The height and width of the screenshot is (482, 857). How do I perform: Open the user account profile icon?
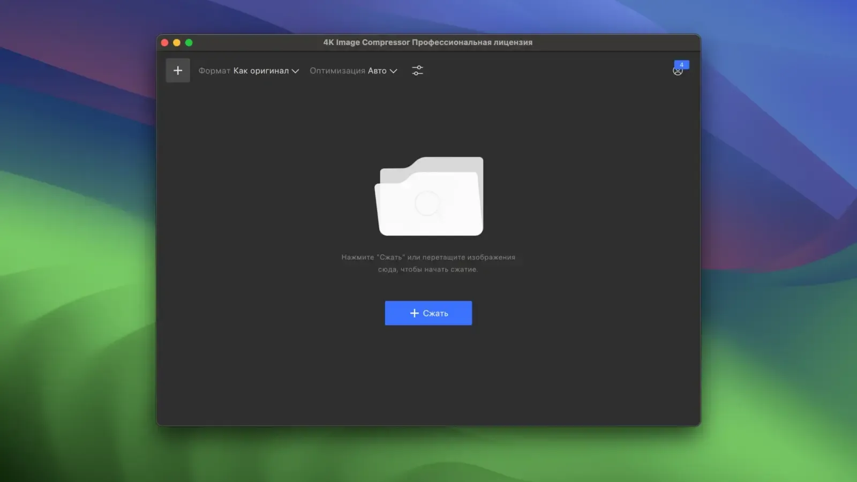pos(677,72)
